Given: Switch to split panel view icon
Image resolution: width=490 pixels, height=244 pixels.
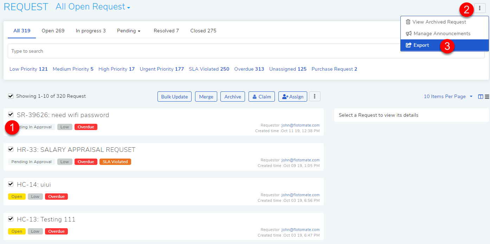Looking at the screenshot, I should point(481,97).
